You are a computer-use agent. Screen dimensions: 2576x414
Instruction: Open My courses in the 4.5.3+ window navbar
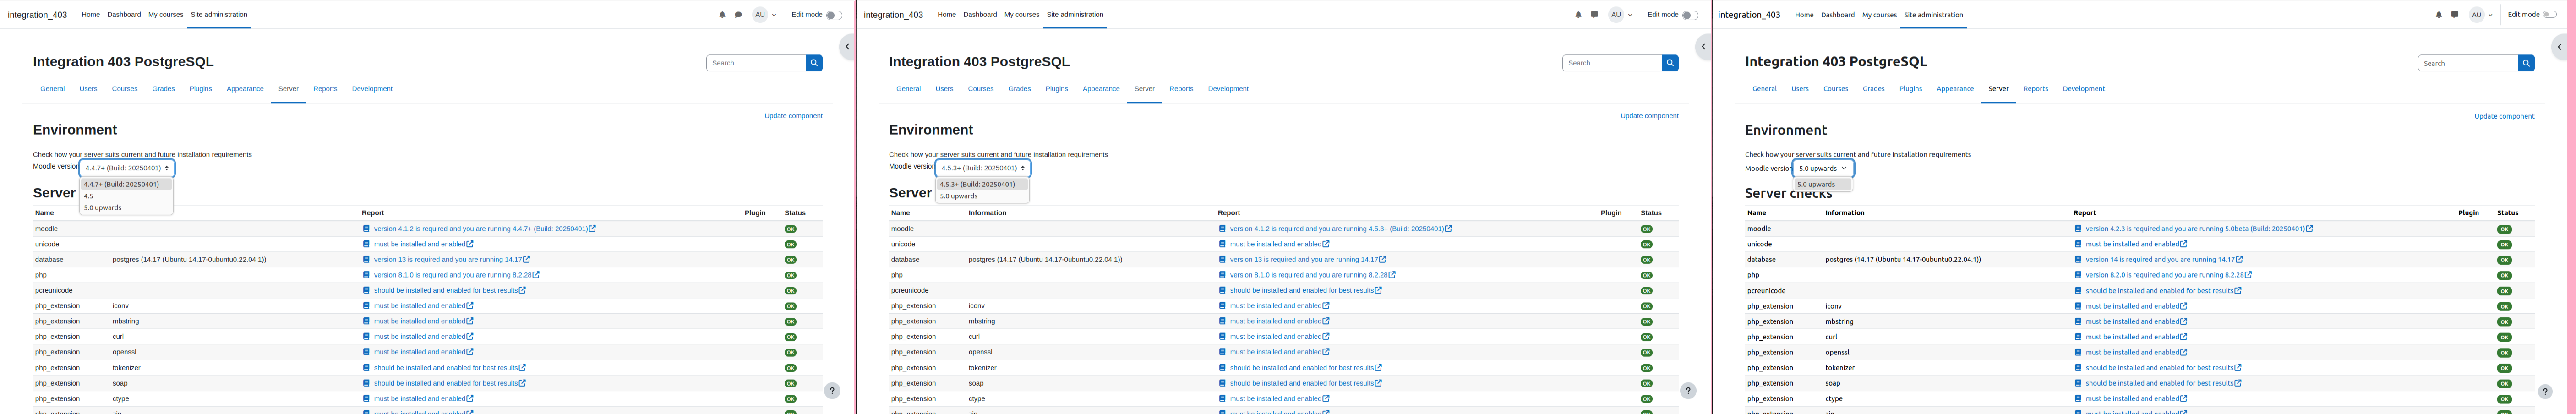[x=1022, y=15]
